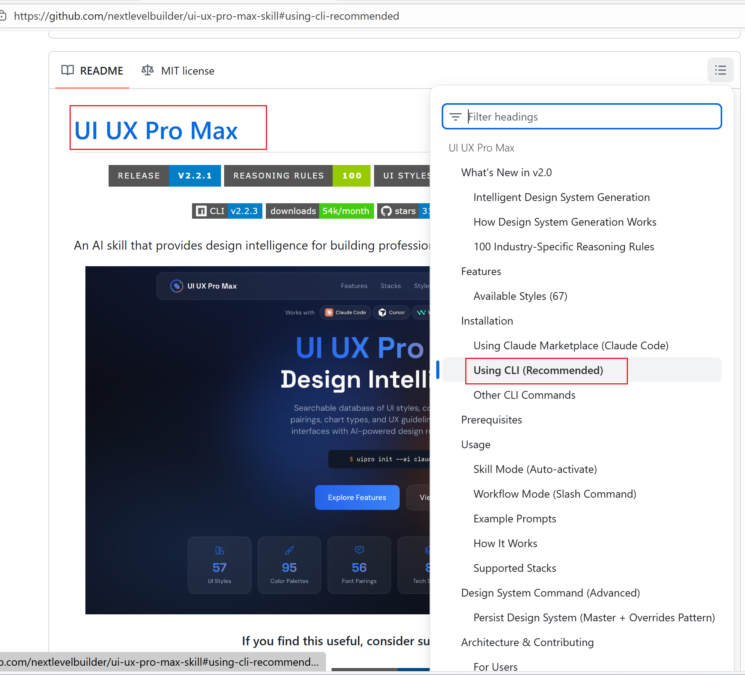Viewport: 745px width, 675px height.
Task: Click the filter icon in headings search box
Action: tap(456, 117)
